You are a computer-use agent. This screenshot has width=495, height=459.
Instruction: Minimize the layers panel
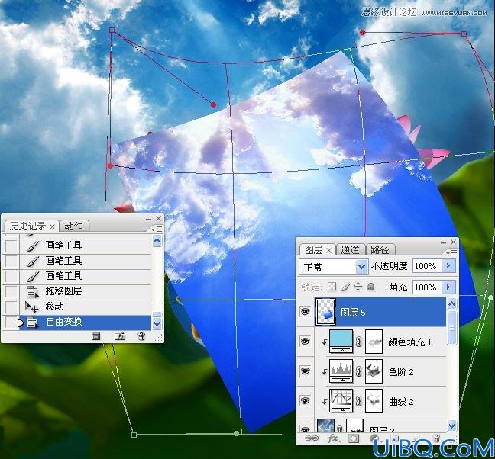[x=444, y=242]
